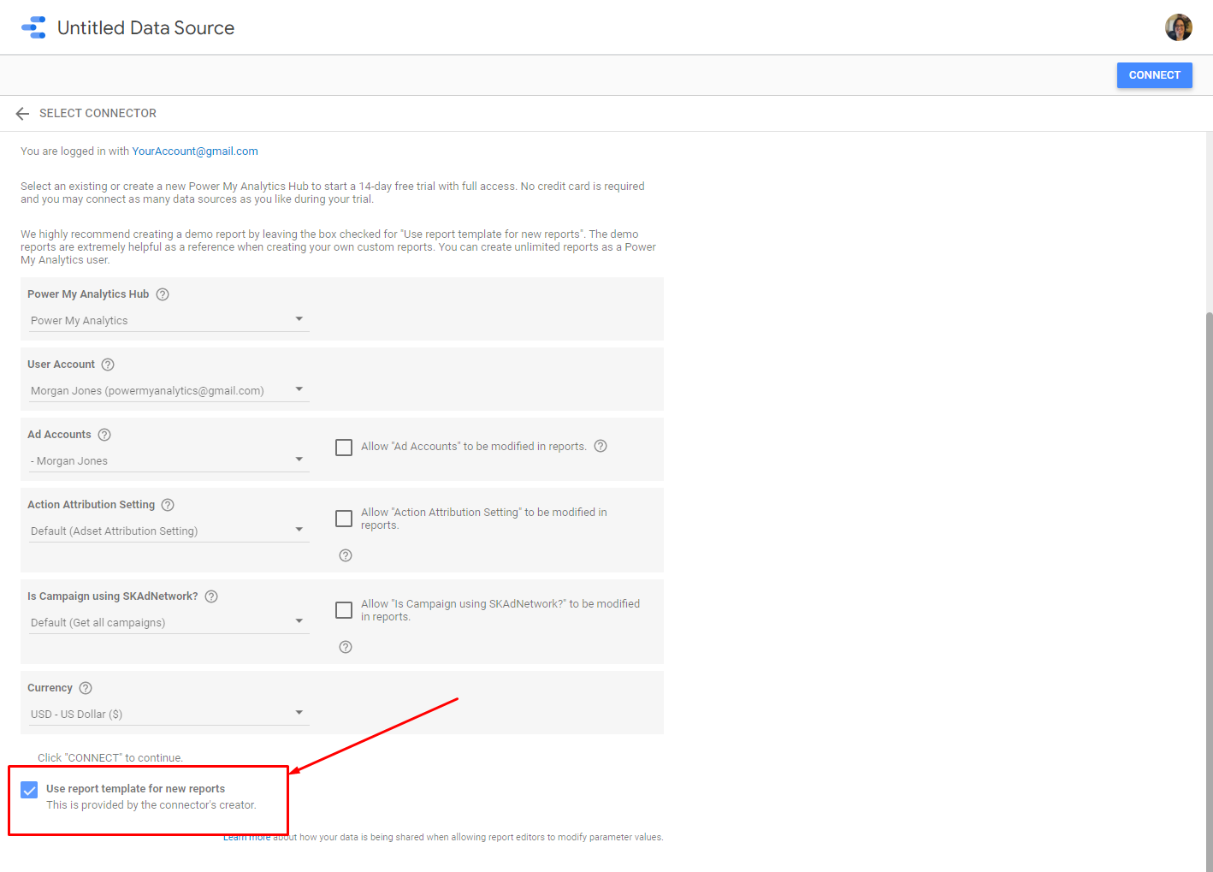Open the User Account dropdown for Morgan Jones
The image size is (1213, 872).
coord(168,390)
